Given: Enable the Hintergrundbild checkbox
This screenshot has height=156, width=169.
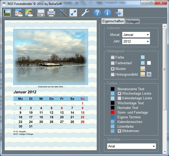Looking at the screenshot, I should [x=113, y=74].
